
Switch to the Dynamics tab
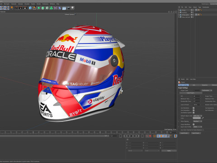[205, 85]
